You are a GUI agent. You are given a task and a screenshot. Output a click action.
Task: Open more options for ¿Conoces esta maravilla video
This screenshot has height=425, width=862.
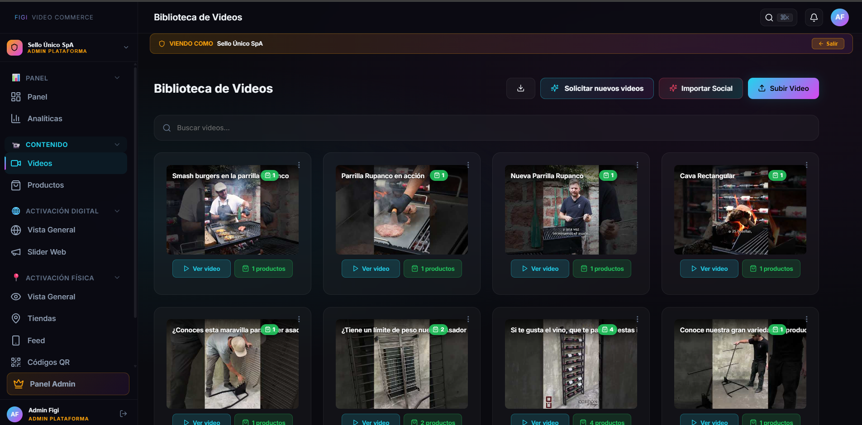pyautogui.click(x=299, y=319)
